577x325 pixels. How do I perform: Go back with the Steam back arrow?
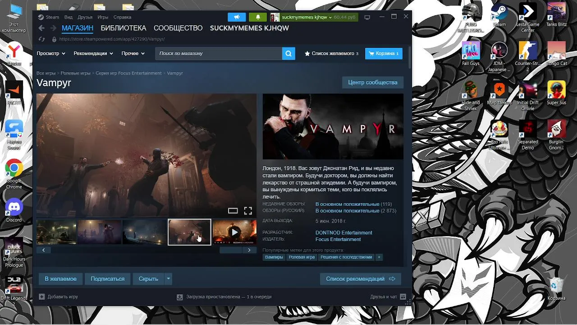pos(41,28)
